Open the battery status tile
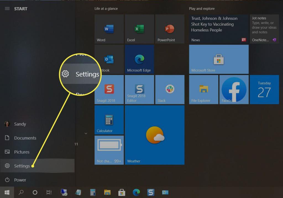Screen dimensions: 283x198 click(109, 150)
